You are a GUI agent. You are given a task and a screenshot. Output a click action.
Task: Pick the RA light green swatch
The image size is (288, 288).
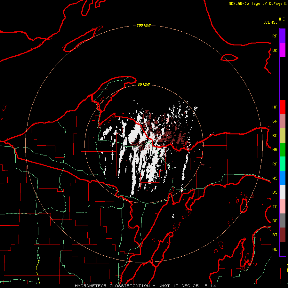pos(283,164)
